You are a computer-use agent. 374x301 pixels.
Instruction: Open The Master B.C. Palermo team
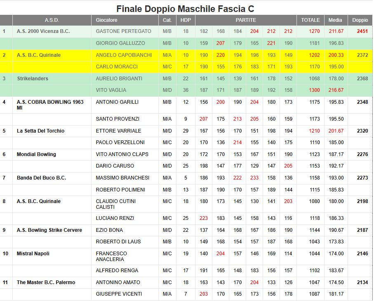click(x=46, y=282)
